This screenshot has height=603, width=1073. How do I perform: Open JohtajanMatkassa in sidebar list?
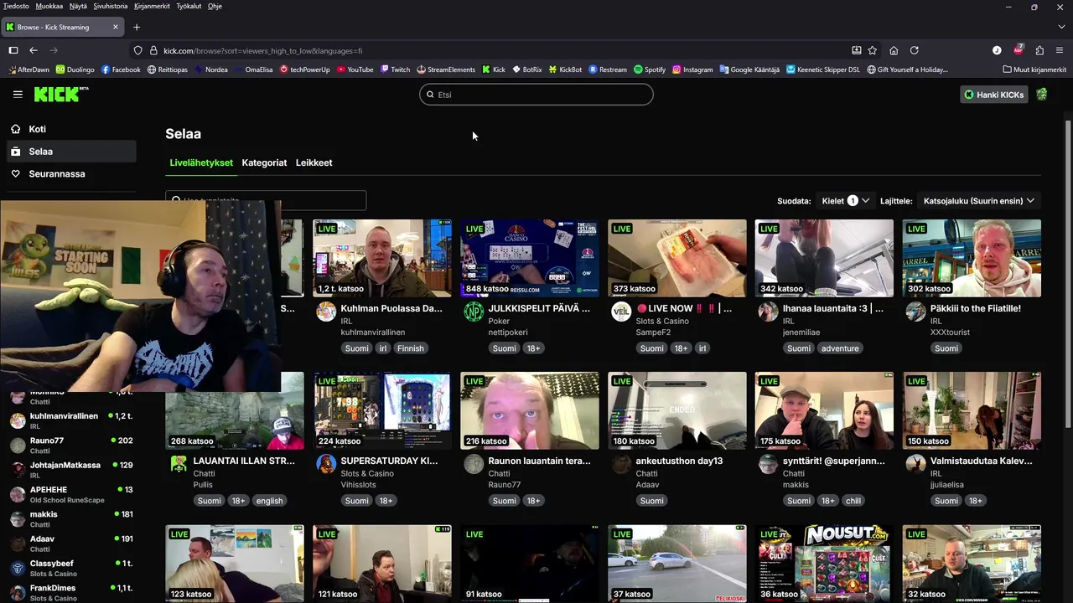(70, 470)
